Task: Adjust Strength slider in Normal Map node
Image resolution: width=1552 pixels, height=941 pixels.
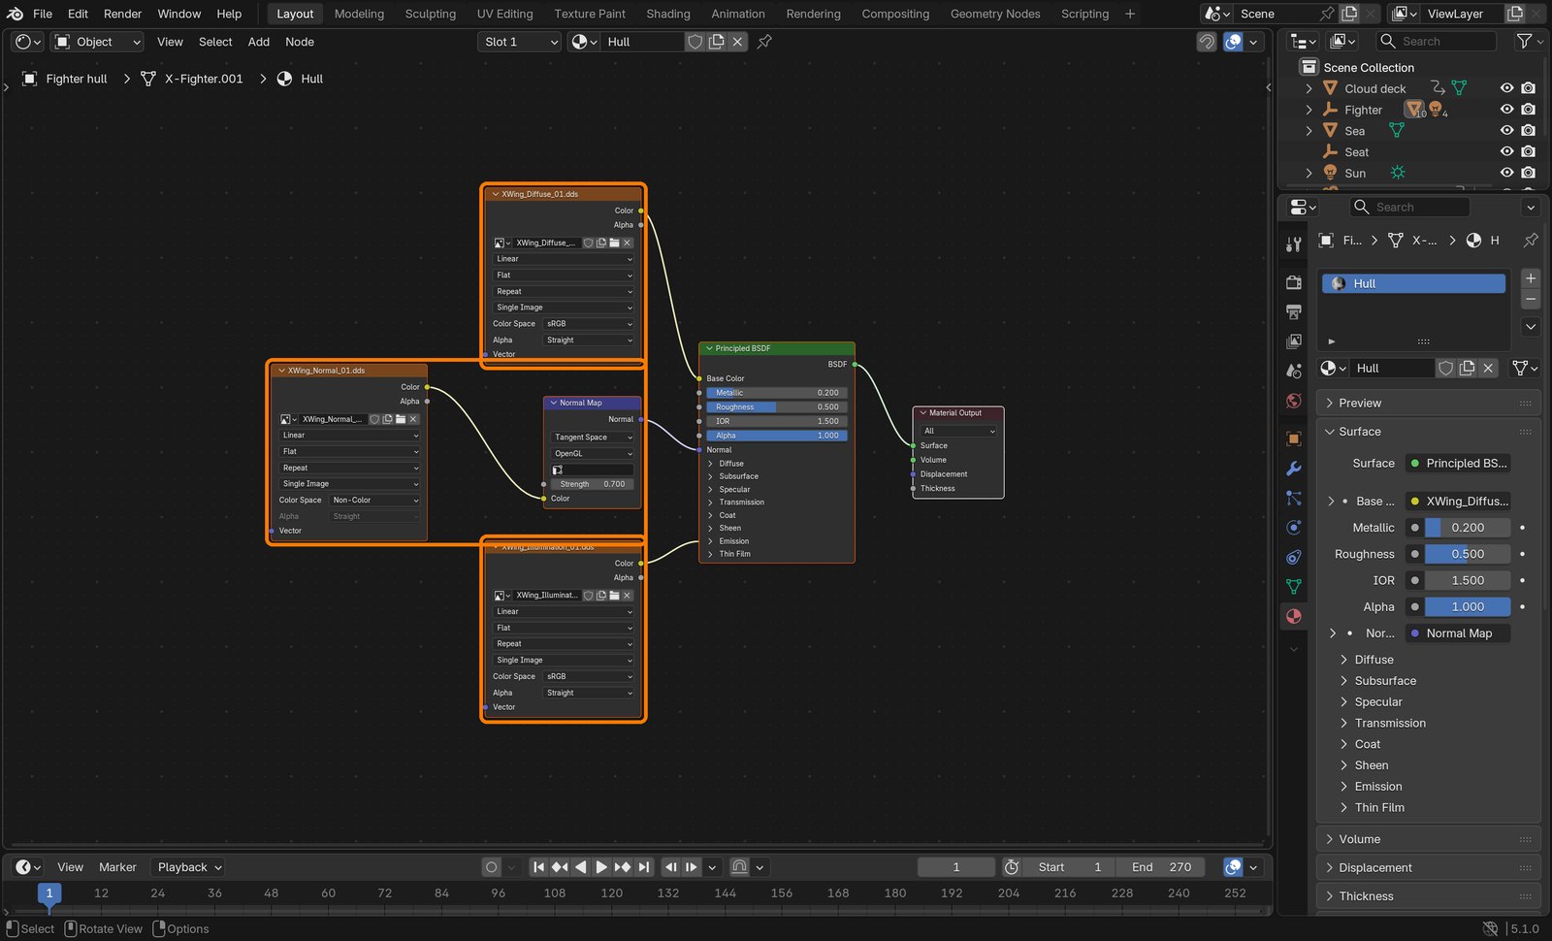Action: coord(593,484)
